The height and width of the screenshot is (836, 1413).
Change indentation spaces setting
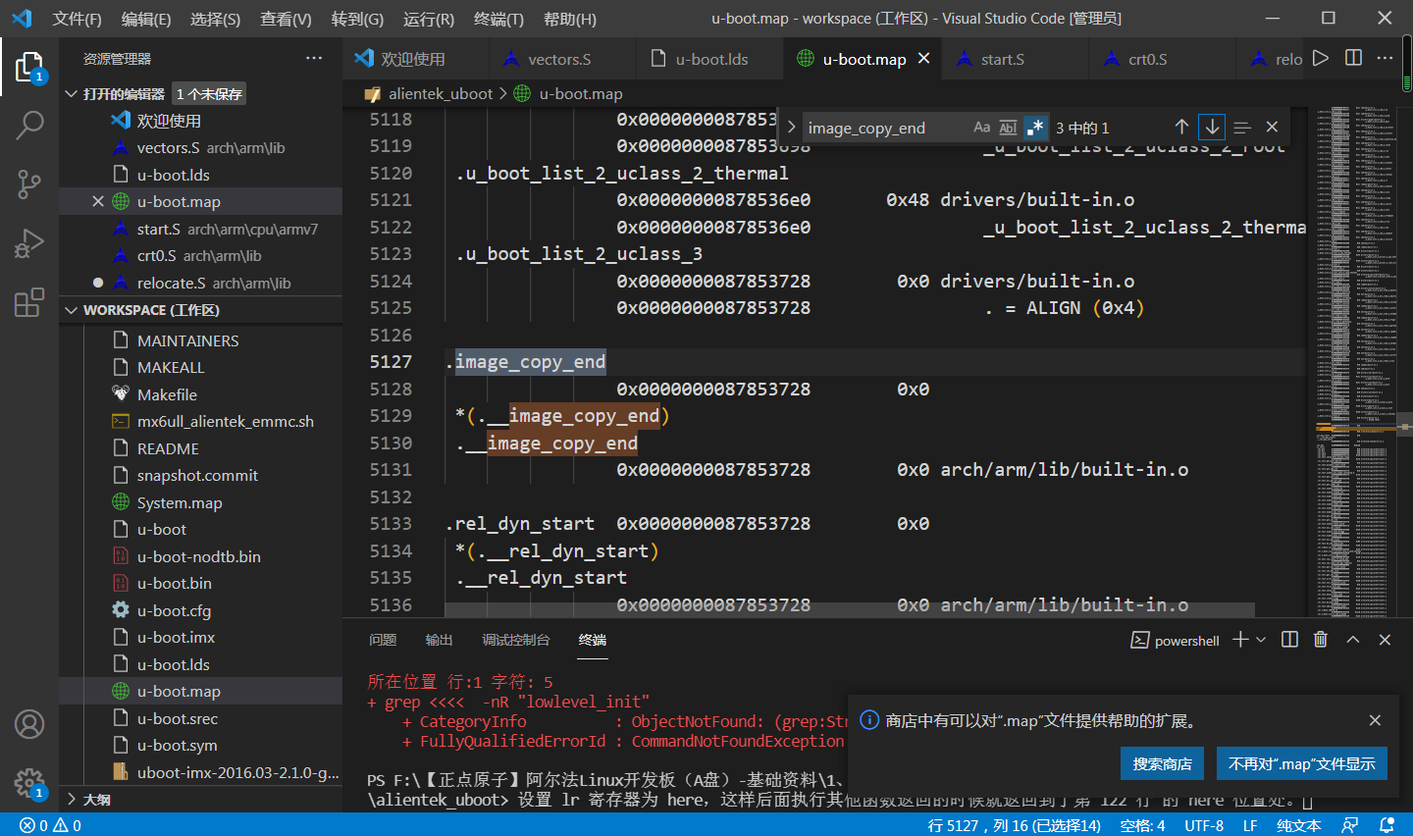pos(1142,825)
